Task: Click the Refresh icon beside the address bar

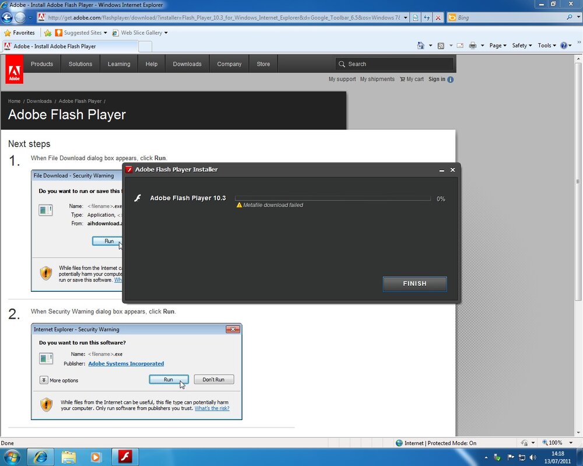Action: [427, 17]
